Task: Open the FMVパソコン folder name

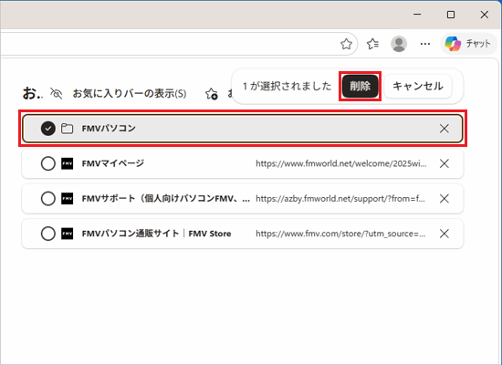Action: (x=109, y=129)
